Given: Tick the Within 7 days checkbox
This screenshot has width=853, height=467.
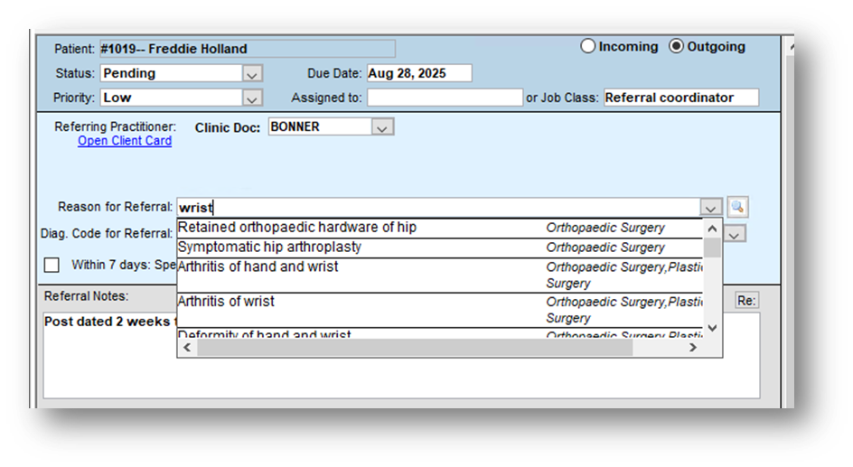Looking at the screenshot, I should pos(52,265).
